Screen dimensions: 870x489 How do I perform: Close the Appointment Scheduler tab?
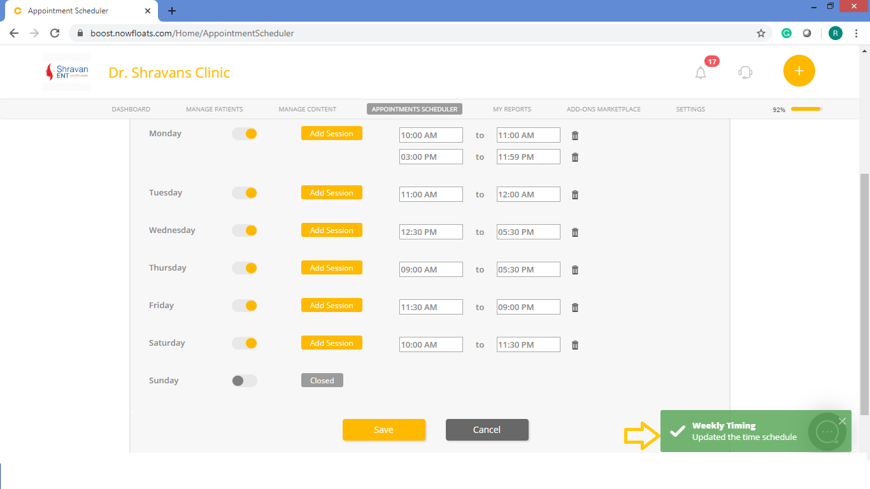[x=148, y=11]
